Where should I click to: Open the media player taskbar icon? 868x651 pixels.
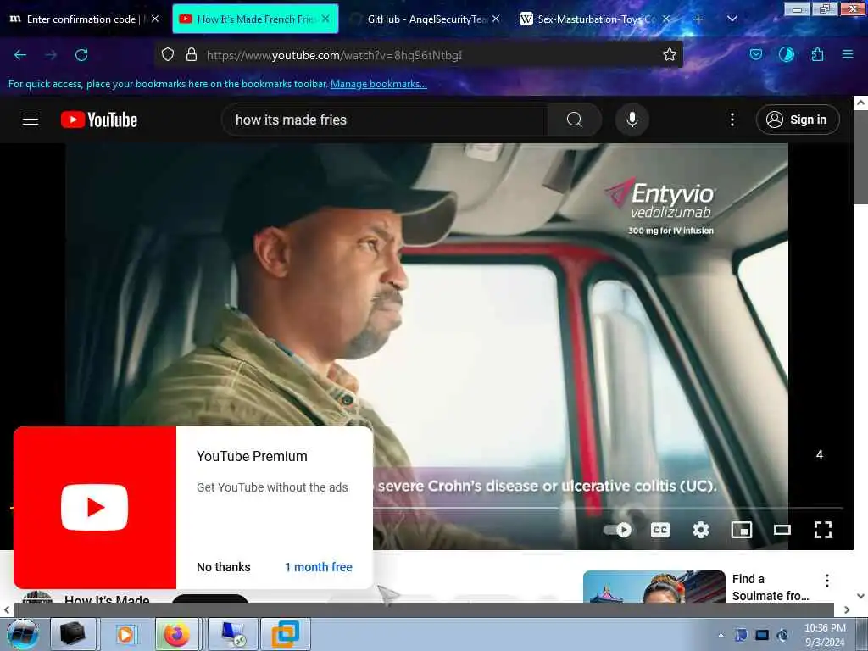(125, 634)
